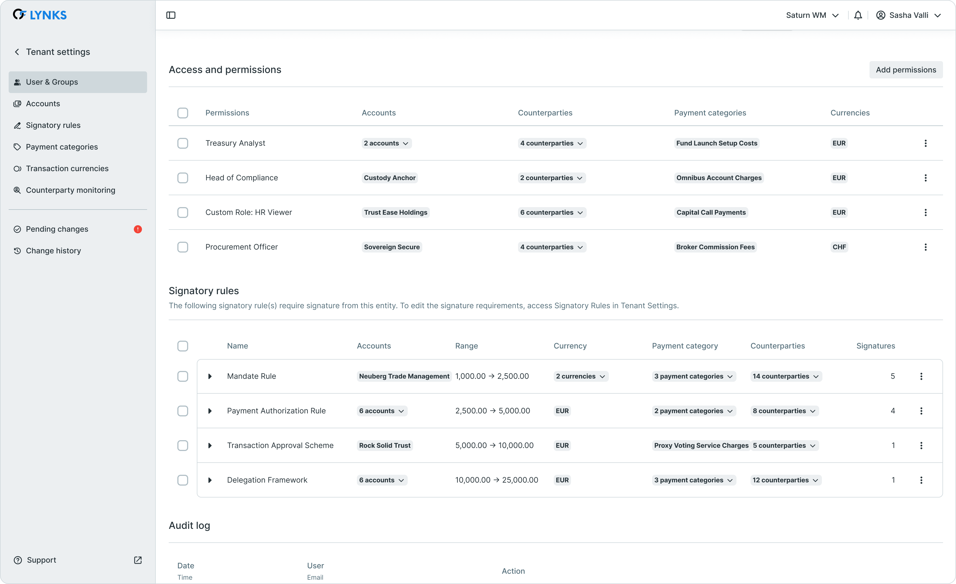Select all permissions with header checkbox
Image resolution: width=956 pixels, height=584 pixels.
coord(183,113)
